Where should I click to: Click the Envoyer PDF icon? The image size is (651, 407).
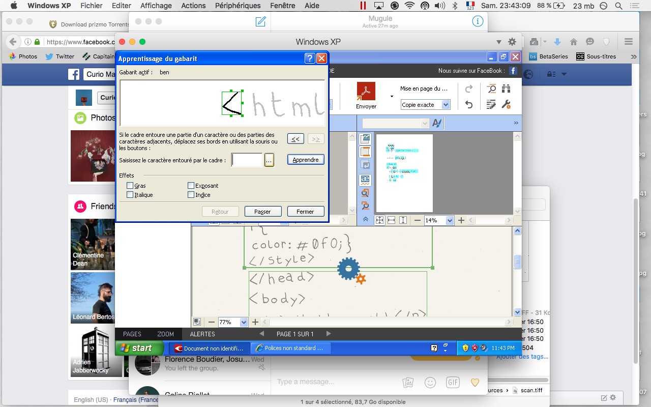[x=366, y=92]
